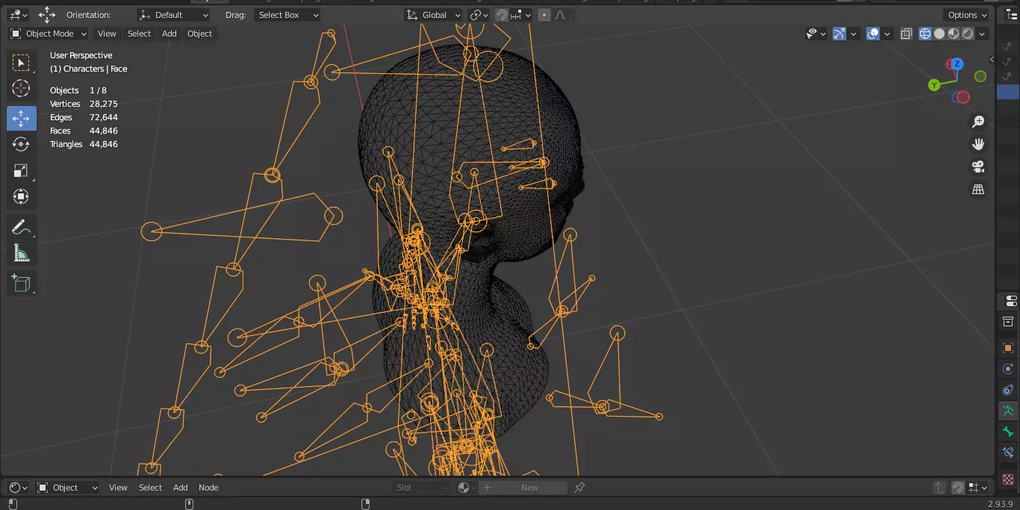Click the blue Z axis gizmo
The height and width of the screenshot is (510, 1020).
point(957,64)
